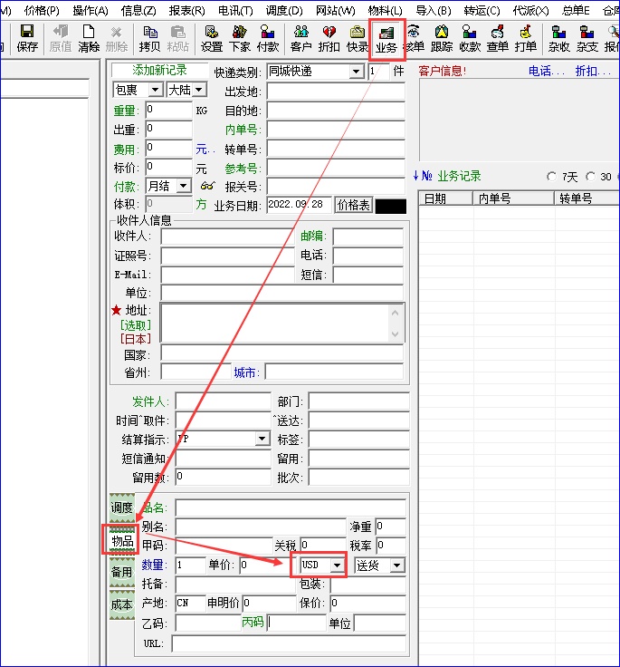Viewport: 620px width, 667px height.
Task: Expand the 快递类别 同城快递 dropdown
Action: tap(357, 72)
